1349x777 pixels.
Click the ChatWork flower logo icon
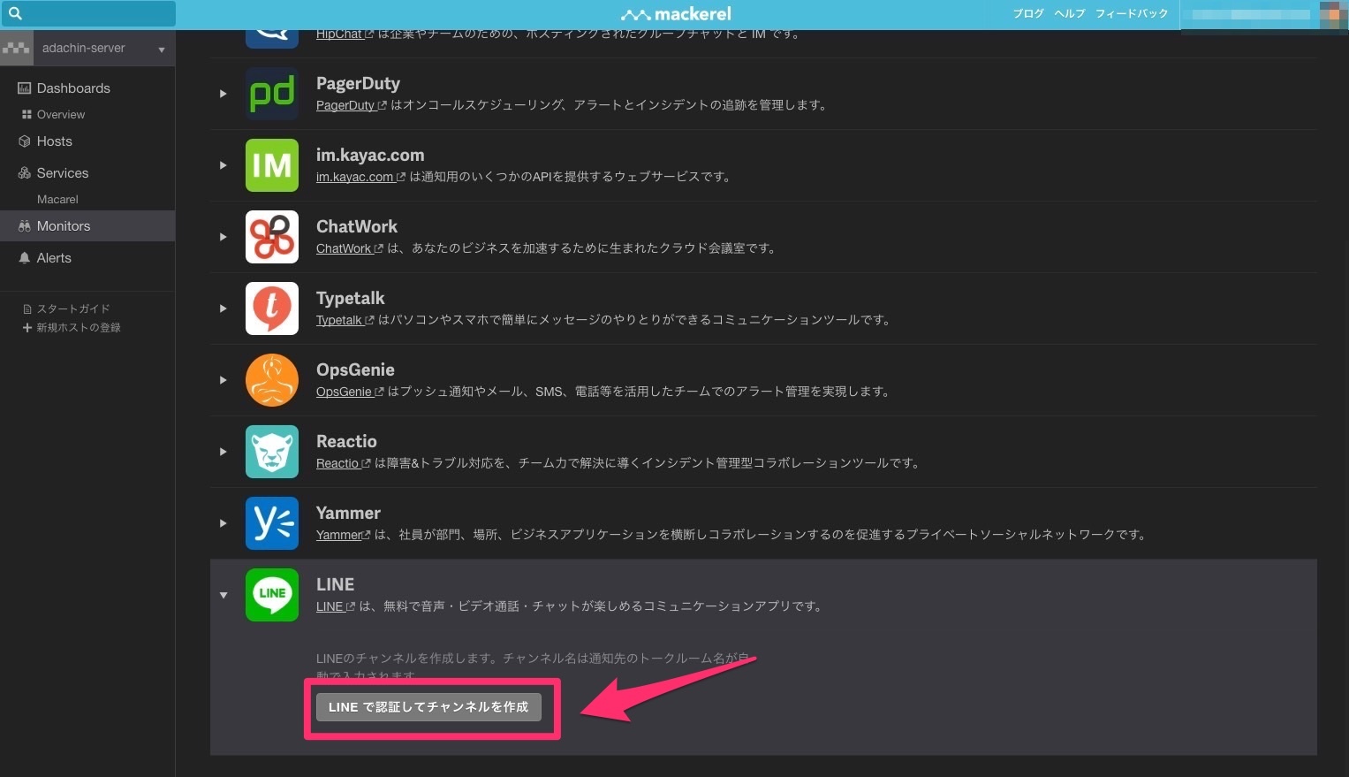click(271, 237)
